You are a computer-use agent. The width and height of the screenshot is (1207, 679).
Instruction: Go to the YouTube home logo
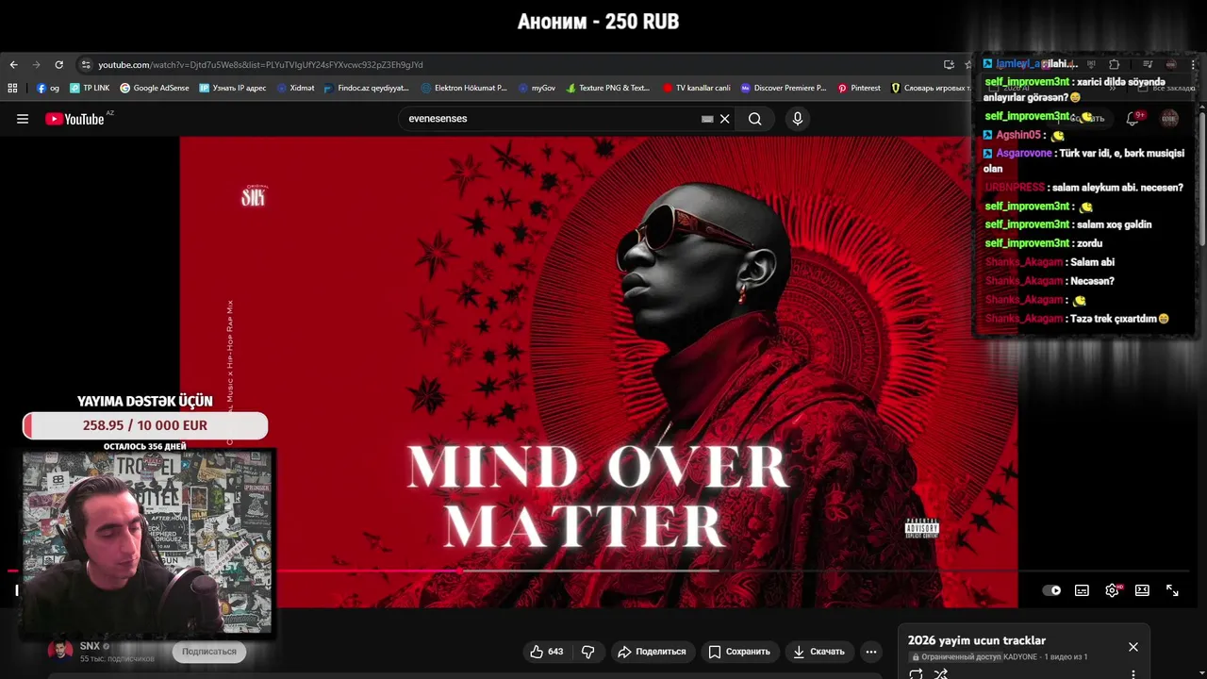point(74,119)
